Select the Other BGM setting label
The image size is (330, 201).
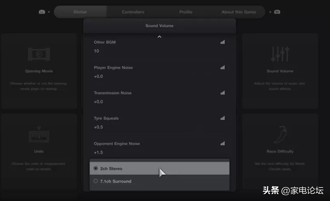point(105,42)
